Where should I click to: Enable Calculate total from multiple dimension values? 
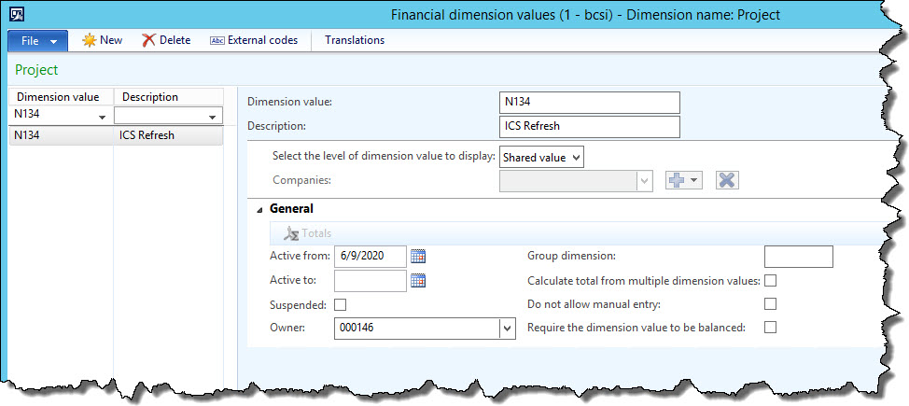(x=770, y=280)
